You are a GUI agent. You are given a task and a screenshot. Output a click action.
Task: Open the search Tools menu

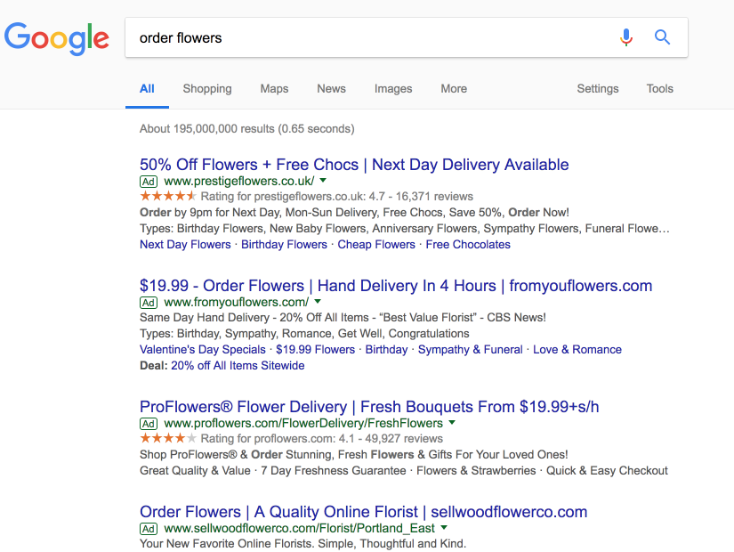coord(659,88)
